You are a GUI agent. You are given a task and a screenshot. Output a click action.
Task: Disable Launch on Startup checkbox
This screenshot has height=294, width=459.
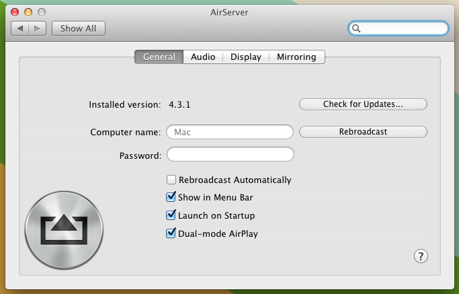171,215
